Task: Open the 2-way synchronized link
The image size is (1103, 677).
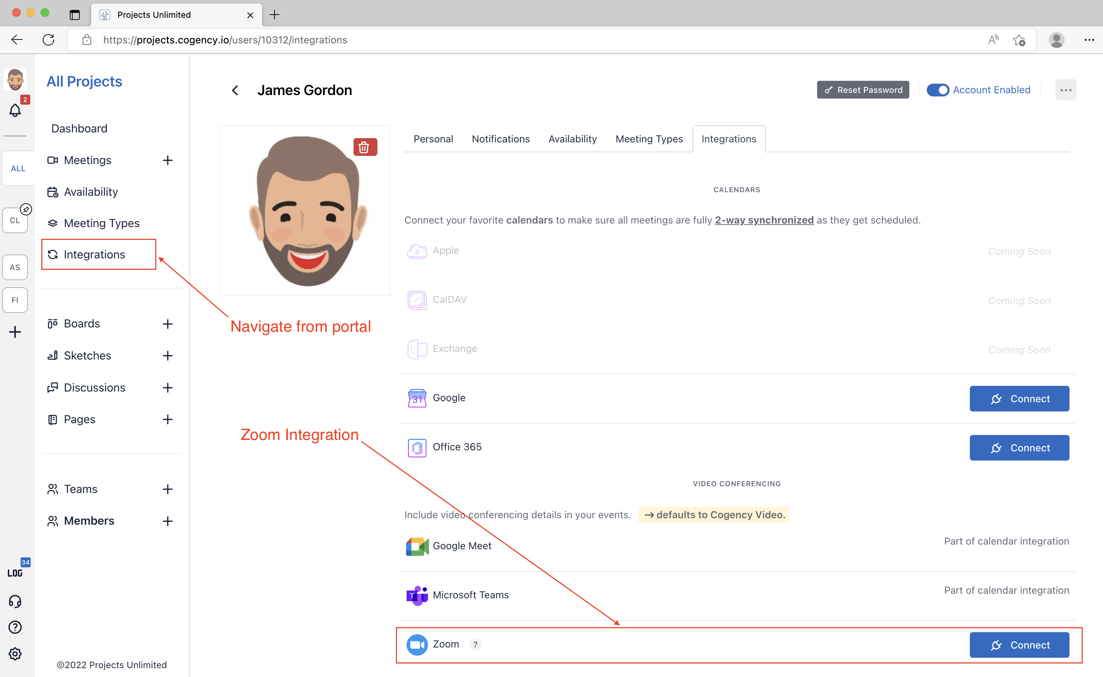Action: [764, 220]
